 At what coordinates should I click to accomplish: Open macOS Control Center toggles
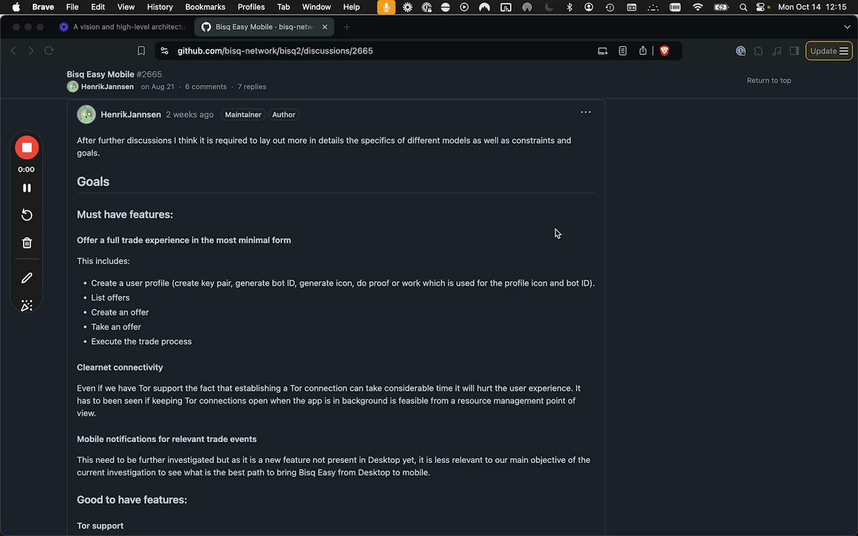761,7
